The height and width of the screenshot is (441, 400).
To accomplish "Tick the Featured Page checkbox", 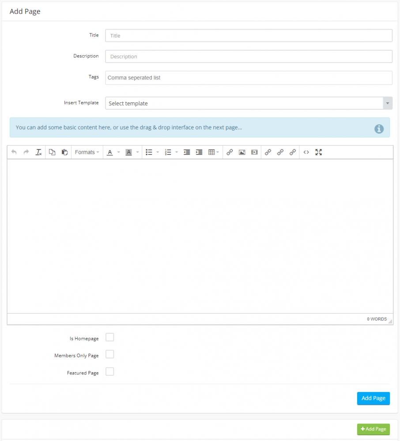I will pyautogui.click(x=110, y=372).
